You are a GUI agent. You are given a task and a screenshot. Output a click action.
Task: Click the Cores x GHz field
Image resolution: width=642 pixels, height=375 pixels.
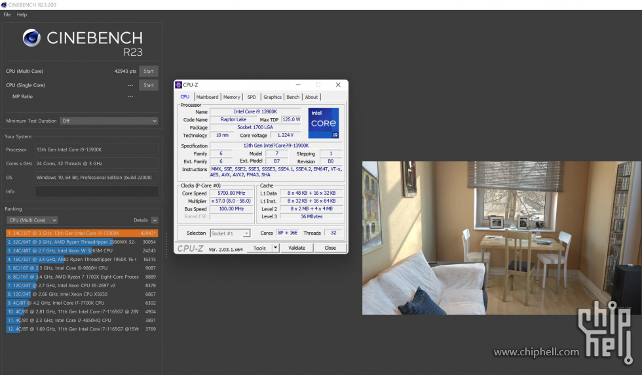coord(97,163)
